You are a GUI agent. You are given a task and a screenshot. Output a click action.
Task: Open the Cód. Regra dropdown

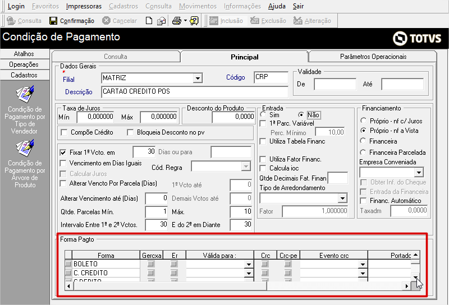click(246, 166)
